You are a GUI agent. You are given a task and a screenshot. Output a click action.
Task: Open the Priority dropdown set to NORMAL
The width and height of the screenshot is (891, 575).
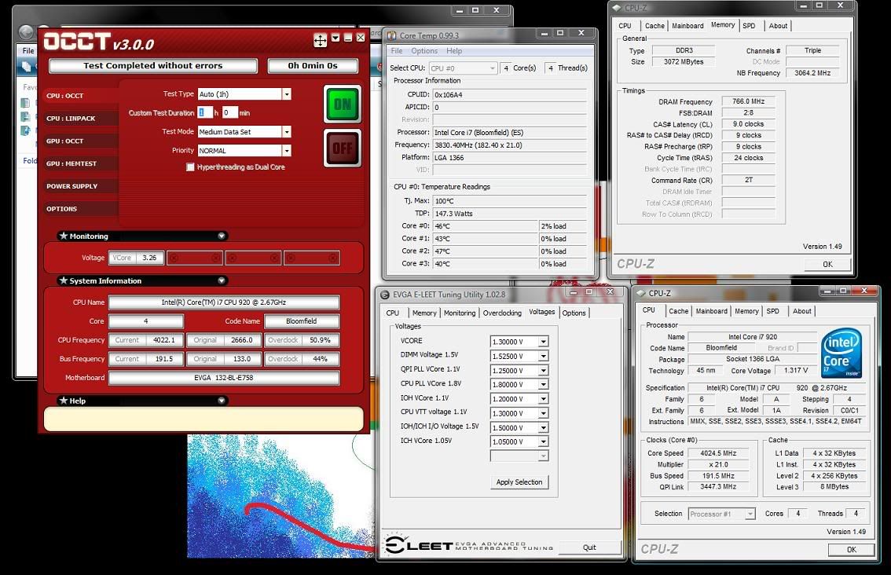[x=287, y=151]
